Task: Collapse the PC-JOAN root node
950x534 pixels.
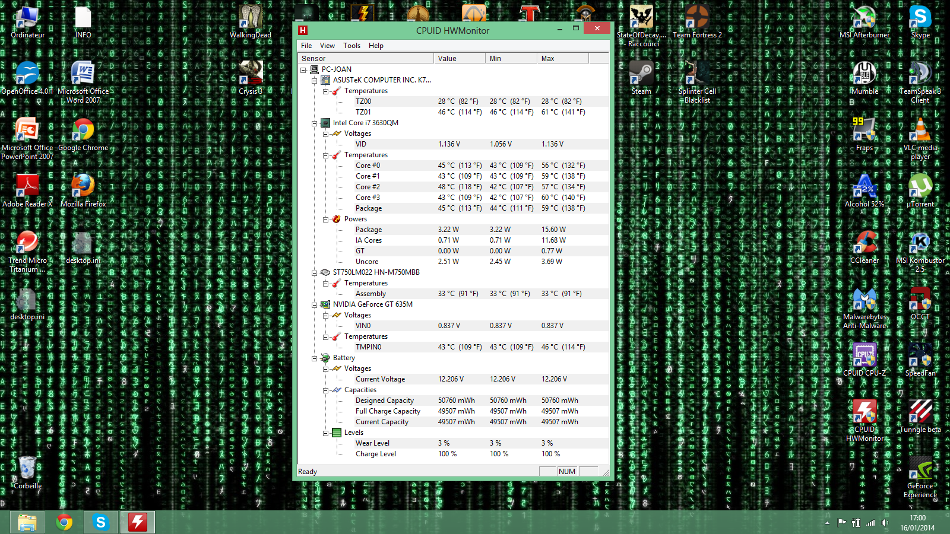Action: click(x=303, y=69)
